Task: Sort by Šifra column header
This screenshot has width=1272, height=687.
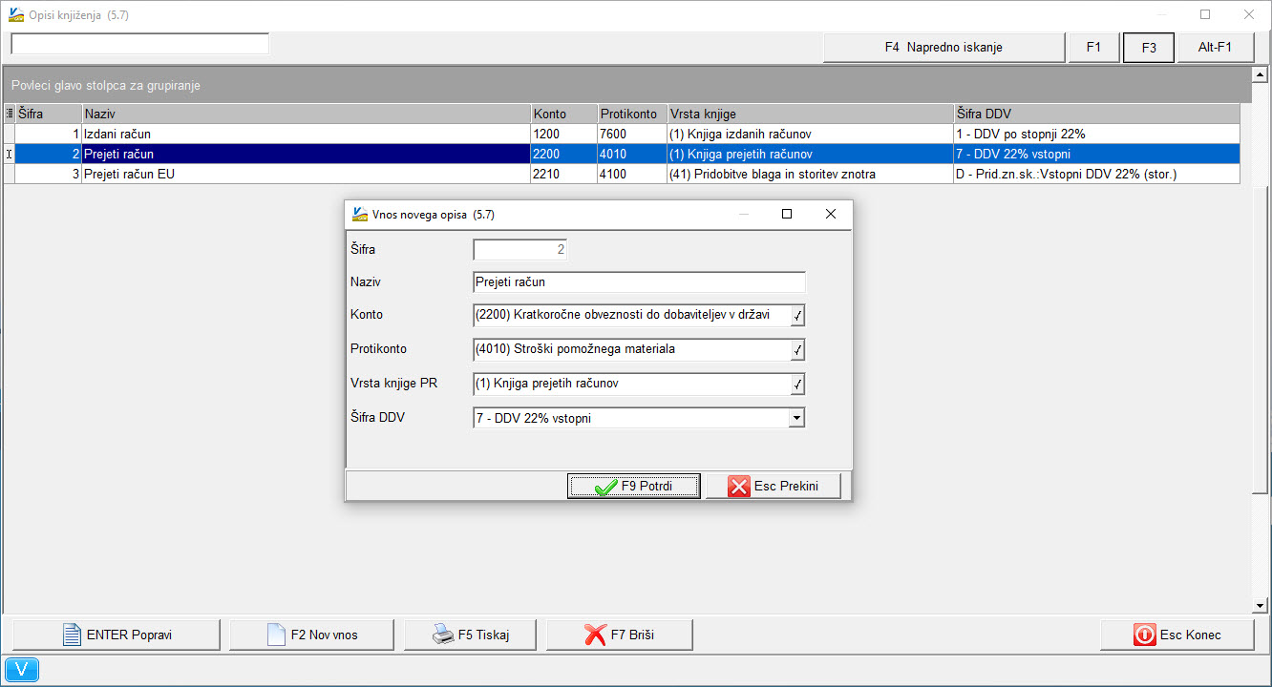Action: point(48,114)
